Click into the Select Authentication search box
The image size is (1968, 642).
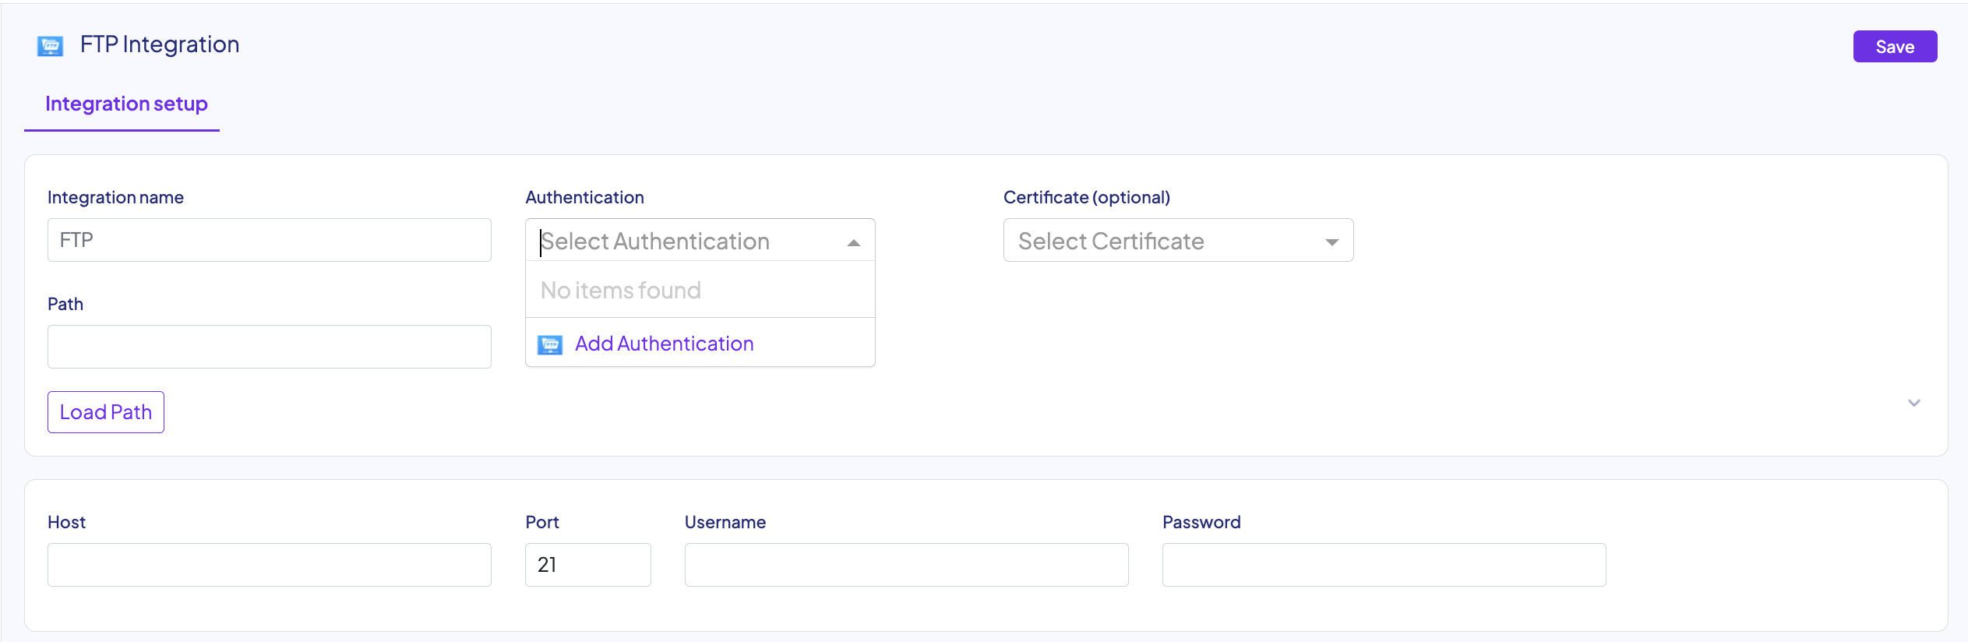pos(686,242)
